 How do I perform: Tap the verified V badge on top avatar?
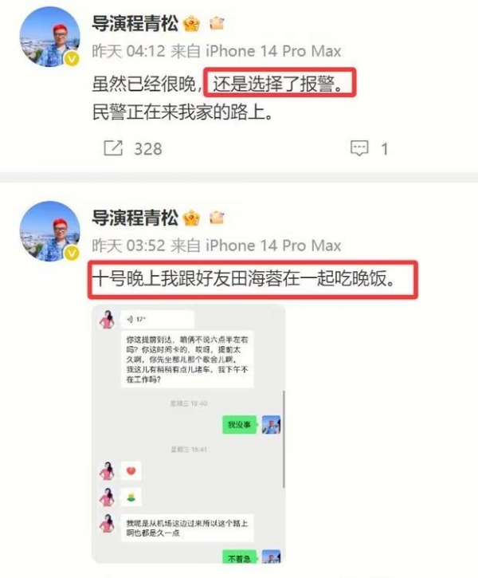click(72, 59)
